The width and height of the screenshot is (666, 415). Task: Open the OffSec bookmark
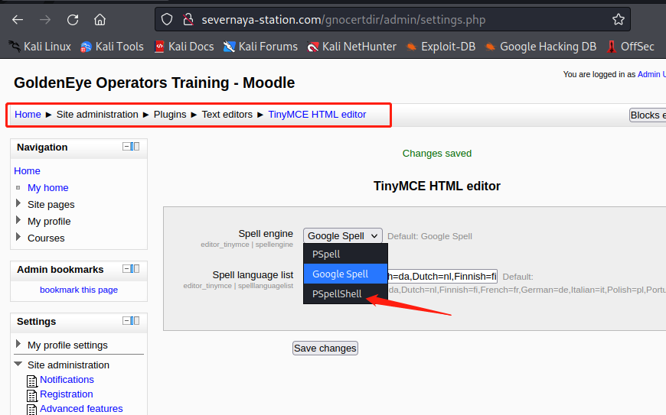click(x=630, y=47)
